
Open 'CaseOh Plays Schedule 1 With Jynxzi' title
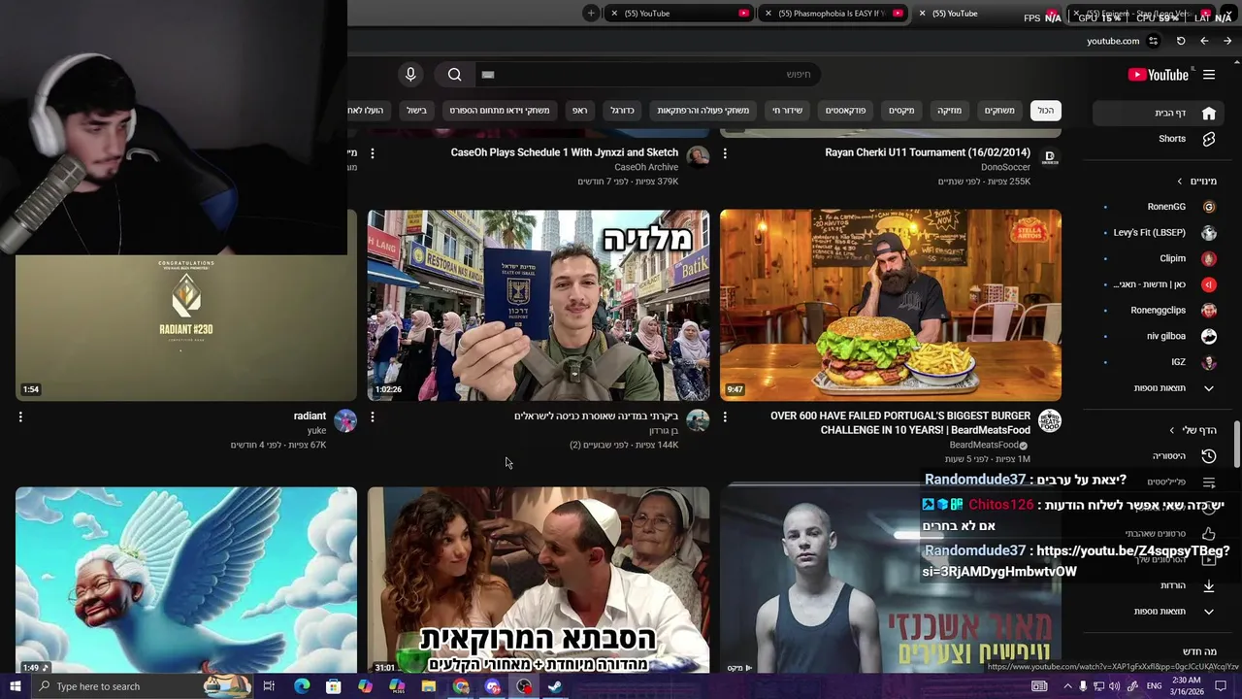point(565,152)
